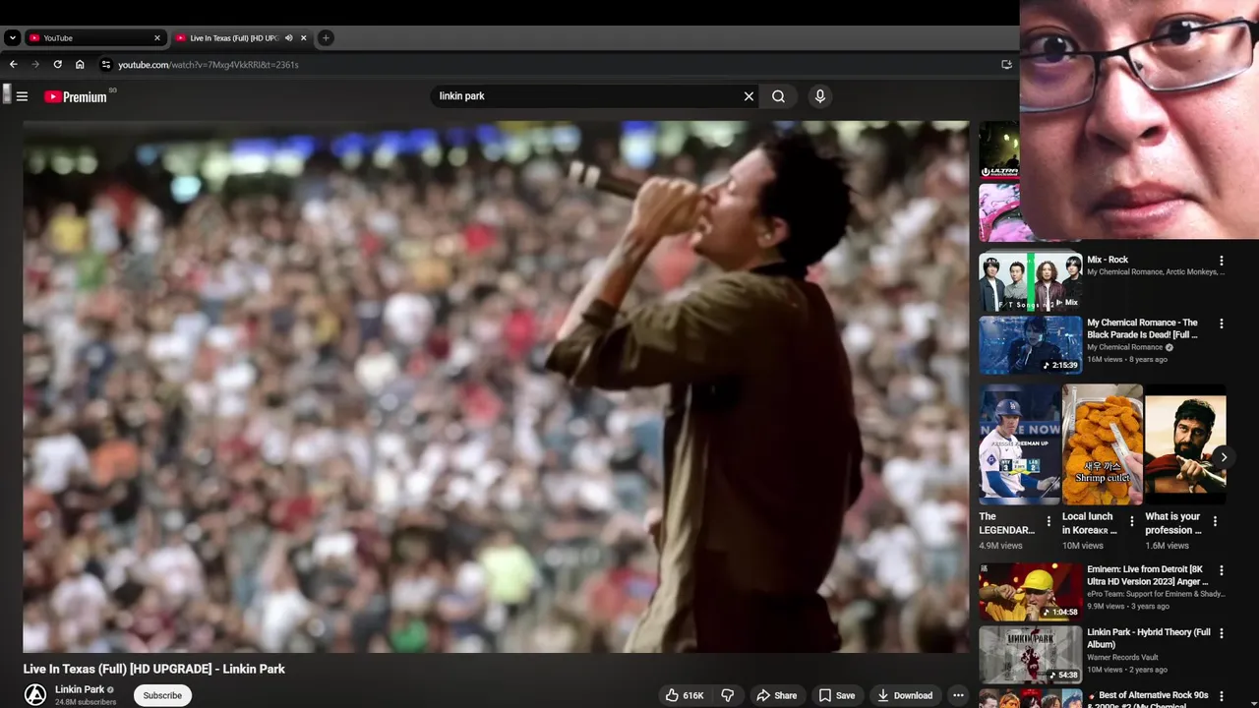1259x708 pixels.
Task: Click the search magnifier button
Action: point(778,96)
